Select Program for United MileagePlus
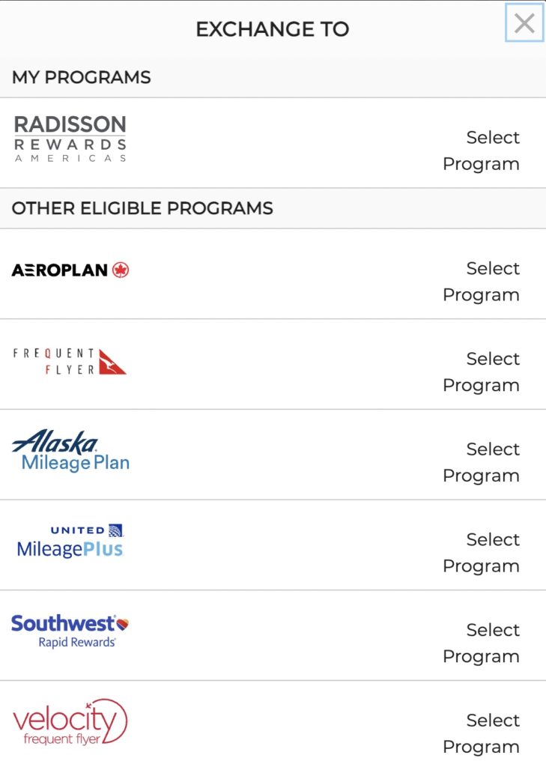This screenshot has height=767, width=546. pos(482,553)
